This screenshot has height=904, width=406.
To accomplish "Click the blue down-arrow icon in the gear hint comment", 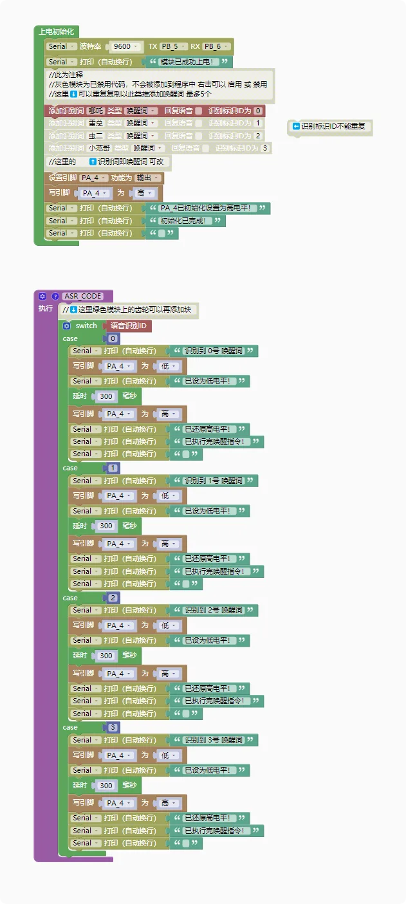I will 73,310.
